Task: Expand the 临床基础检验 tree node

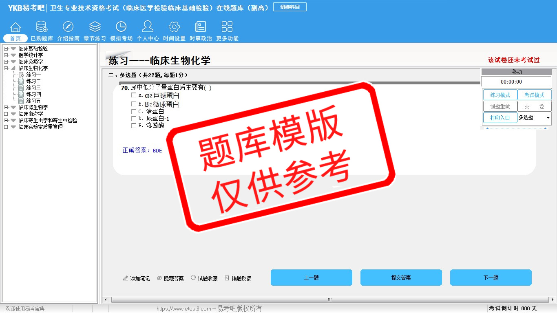Action: [x=6, y=49]
